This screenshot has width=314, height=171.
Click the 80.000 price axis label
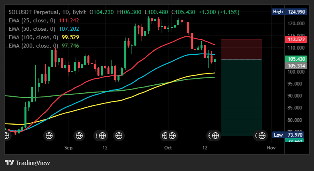295,120
